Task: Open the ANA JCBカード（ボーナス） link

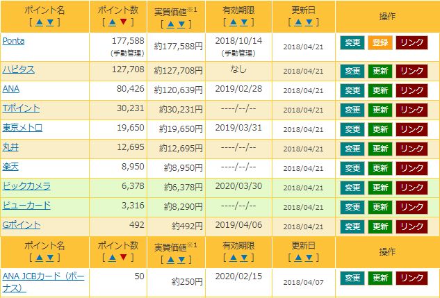Action: (43, 282)
